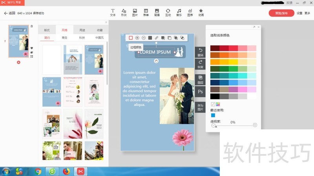
Task: Open the Form (表单) tool
Action: (x=146, y=13)
